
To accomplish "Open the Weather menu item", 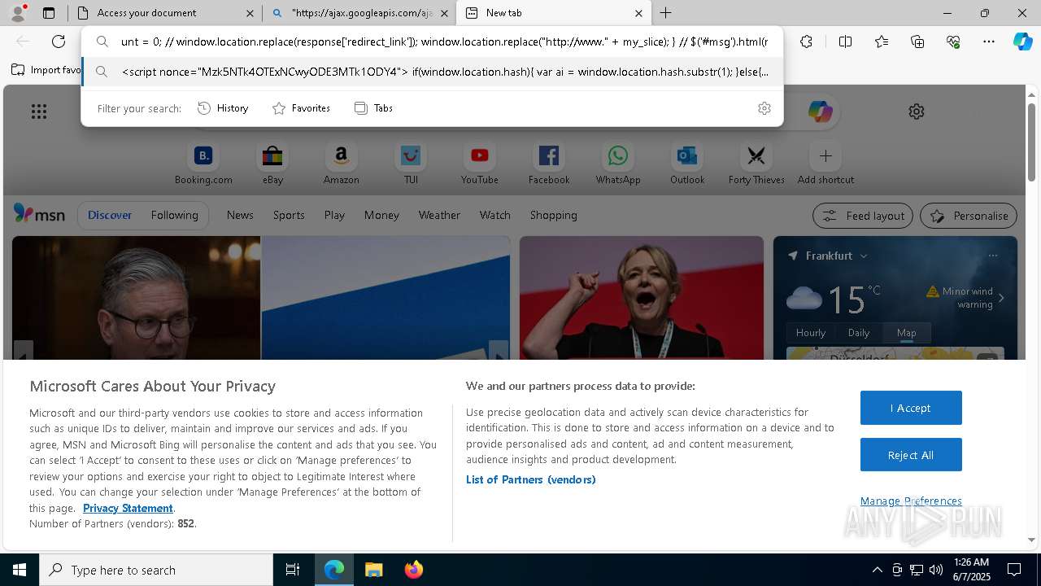I will click(439, 215).
